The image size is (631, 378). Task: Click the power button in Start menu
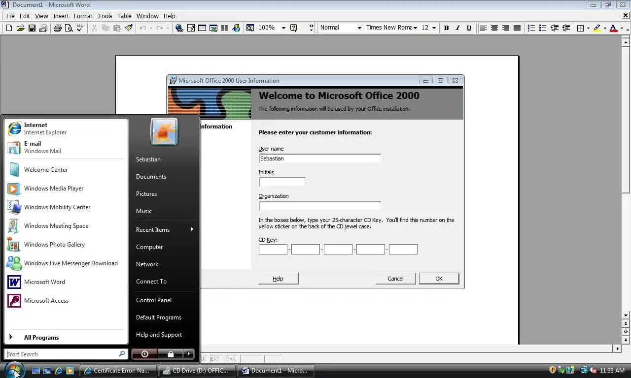coord(144,354)
